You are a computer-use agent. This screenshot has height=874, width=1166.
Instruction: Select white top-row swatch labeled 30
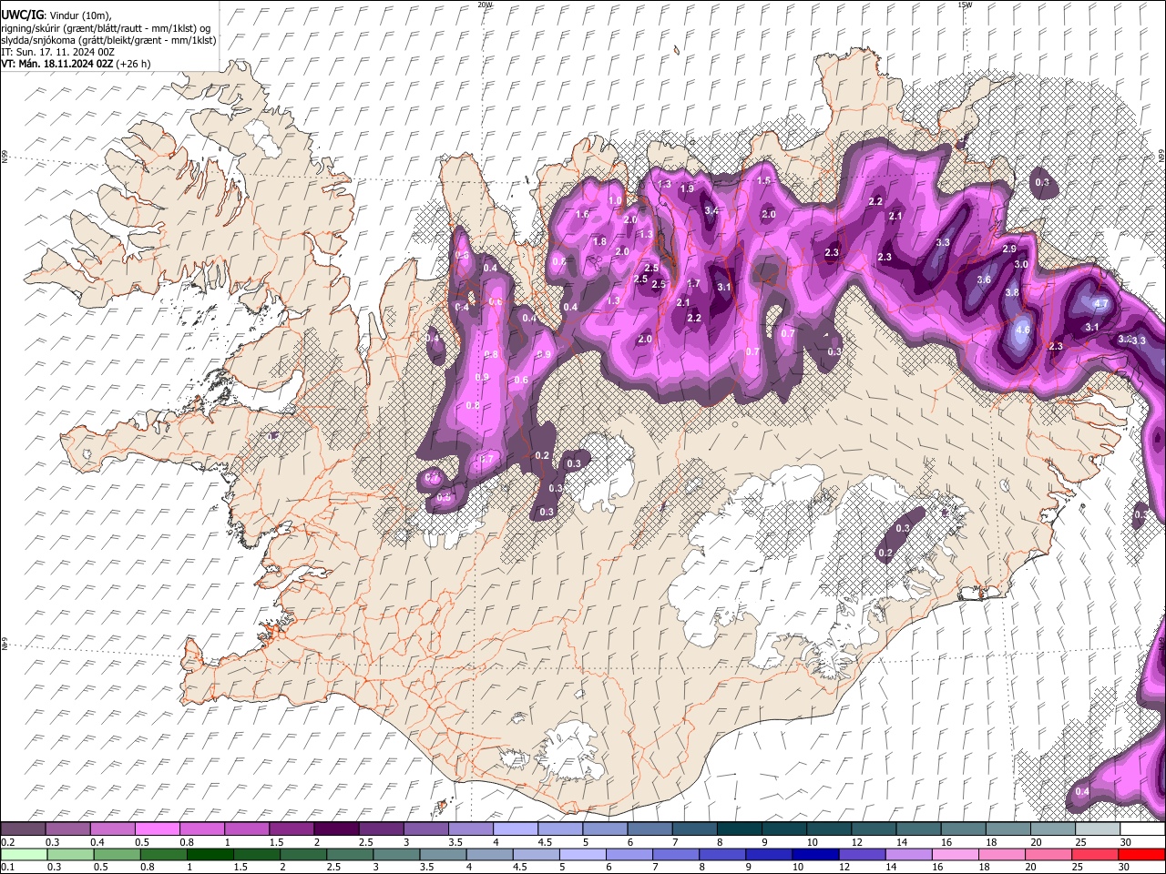tap(1142, 829)
